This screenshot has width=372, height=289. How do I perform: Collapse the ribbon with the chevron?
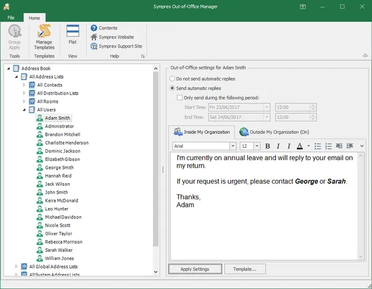[x=365, y=56]
